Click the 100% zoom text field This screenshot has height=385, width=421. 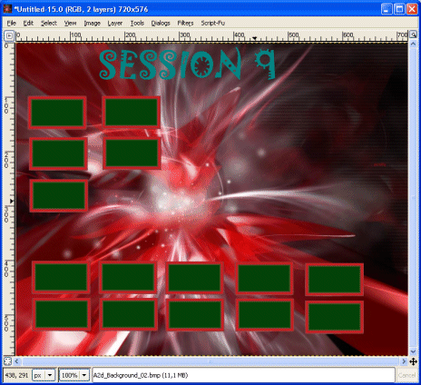(70, 375)
